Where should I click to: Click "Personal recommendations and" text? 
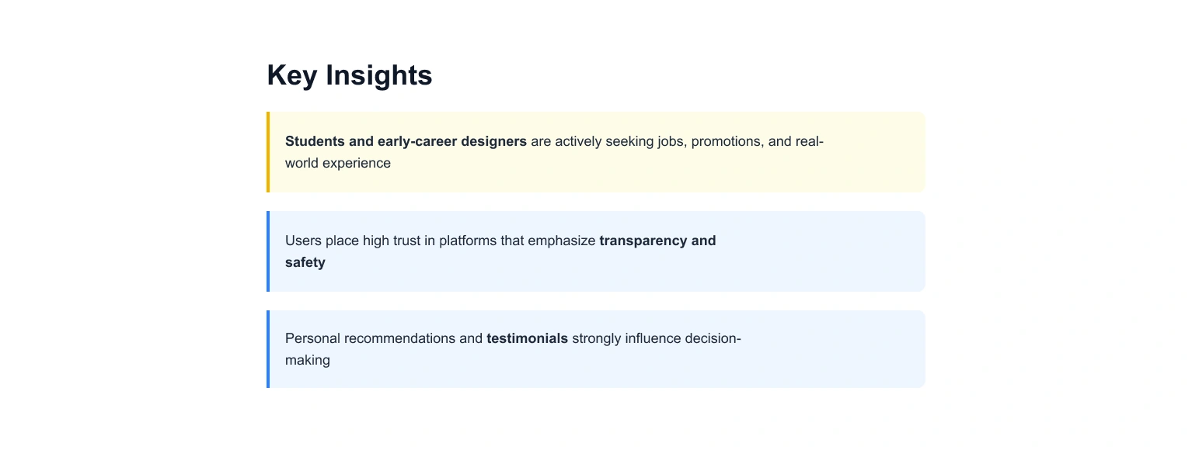[384, 338]
